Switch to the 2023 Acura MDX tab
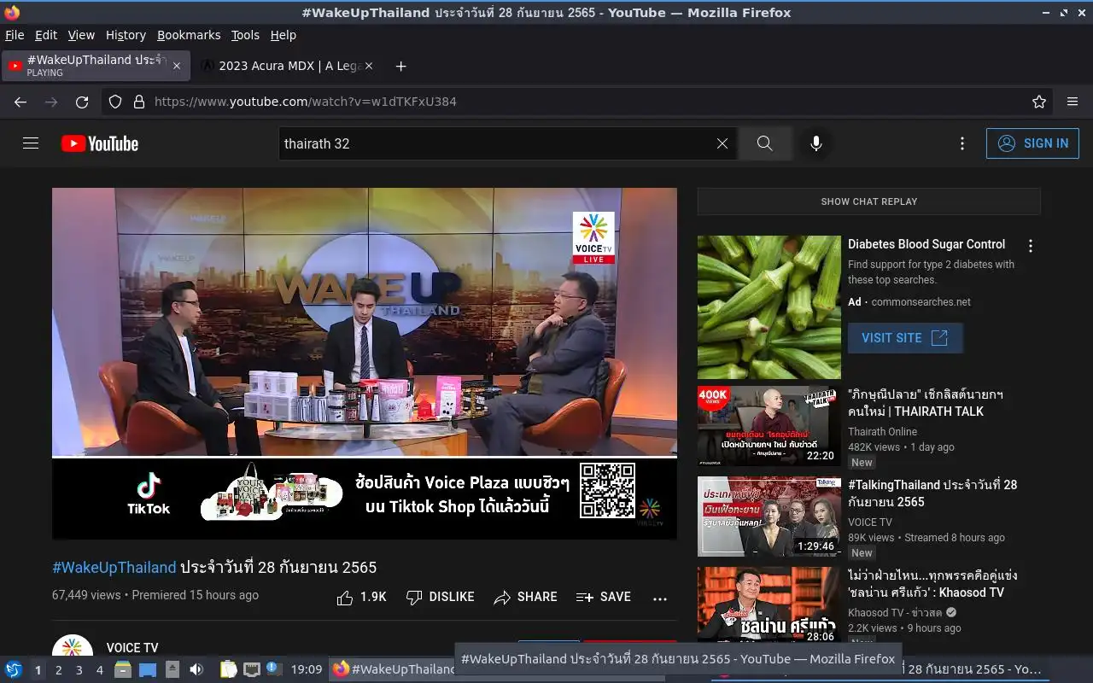Viewport: 1093px width, 683px height. pyautogui.click(x=286, y=66)
